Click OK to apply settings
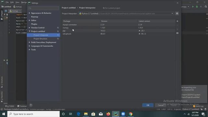Image resolution: width=208 pixels, height=117 pixels. (148, 105)
